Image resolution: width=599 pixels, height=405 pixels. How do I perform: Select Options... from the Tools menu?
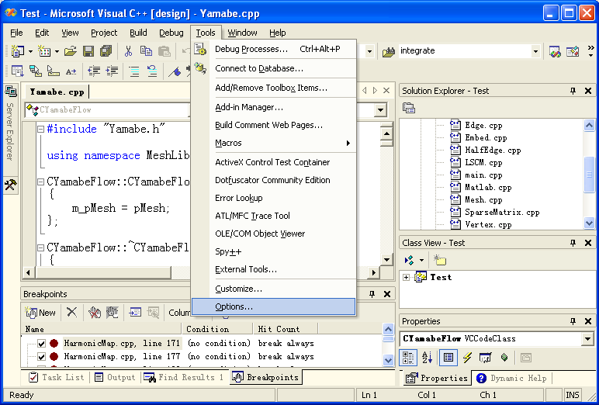coord(234,306)
